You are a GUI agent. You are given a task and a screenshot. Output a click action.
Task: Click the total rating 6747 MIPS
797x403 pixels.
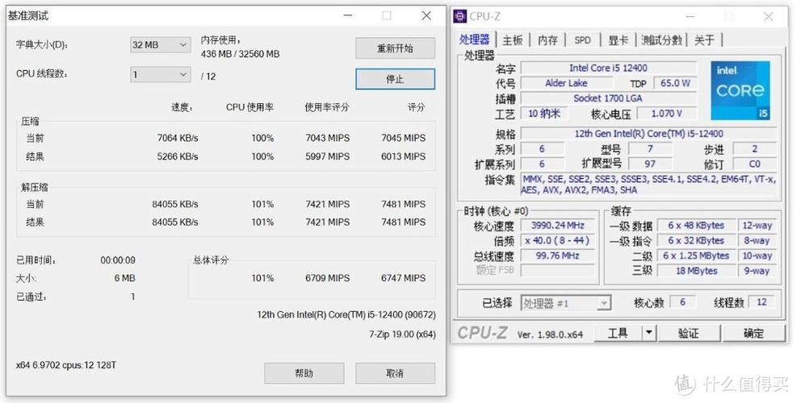pos(403,278)
